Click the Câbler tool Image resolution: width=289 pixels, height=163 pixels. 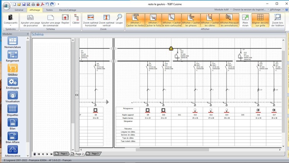pyautogui.click(x=76, y=19)
